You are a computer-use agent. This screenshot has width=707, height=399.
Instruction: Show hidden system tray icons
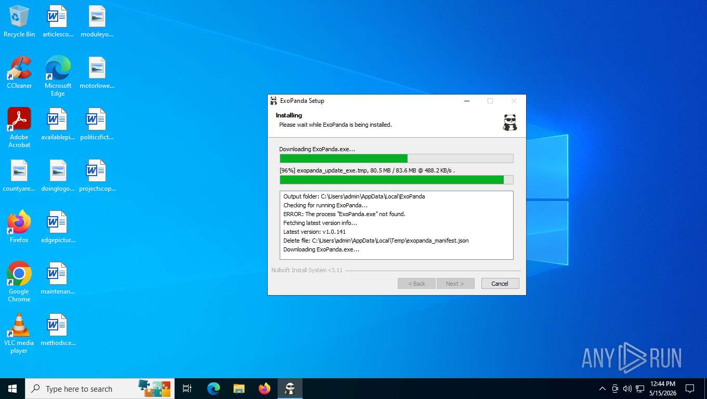point(603,389)
